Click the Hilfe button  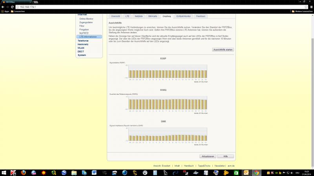click(225, 156)
